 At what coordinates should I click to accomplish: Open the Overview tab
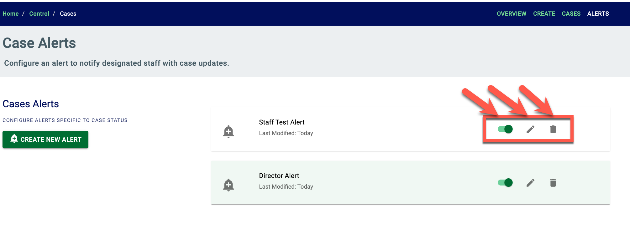pyautogui.click(x=512, y=14)
